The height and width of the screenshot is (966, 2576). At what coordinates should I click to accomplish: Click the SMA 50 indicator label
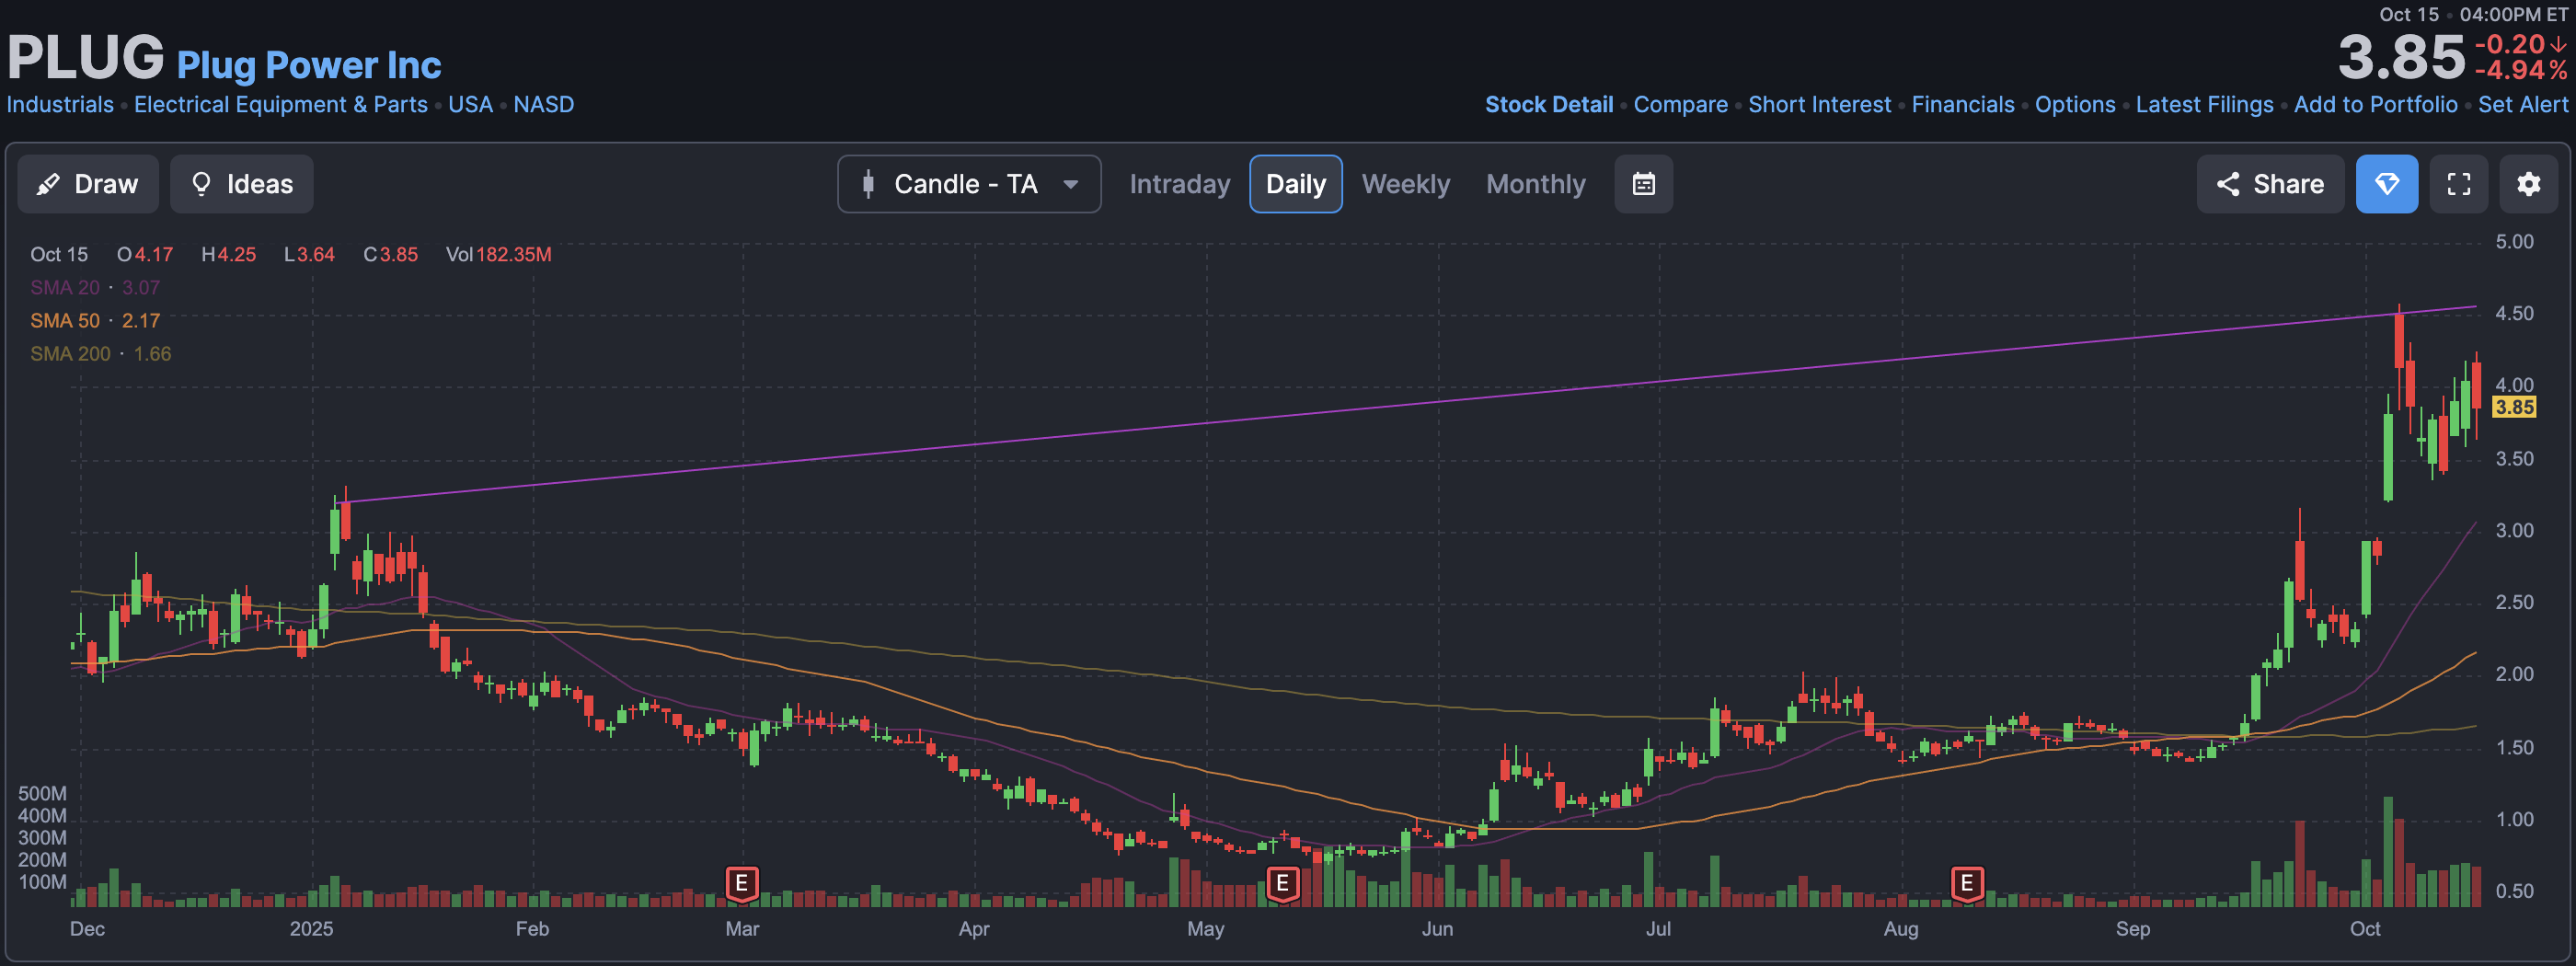tap(65, 320)
